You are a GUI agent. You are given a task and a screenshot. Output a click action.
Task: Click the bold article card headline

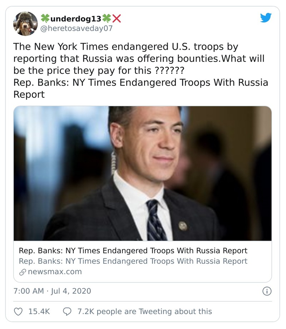click(x=133, y=250)
